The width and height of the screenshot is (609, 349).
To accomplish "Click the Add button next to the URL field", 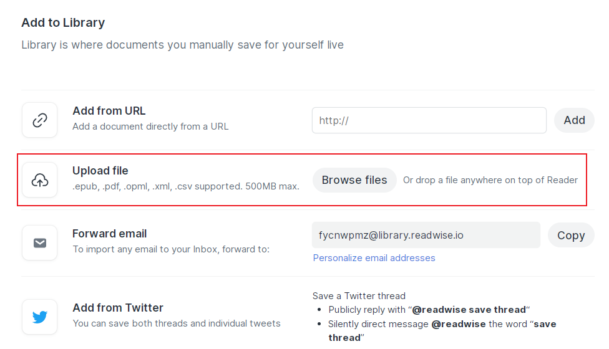I will [575, 120].
